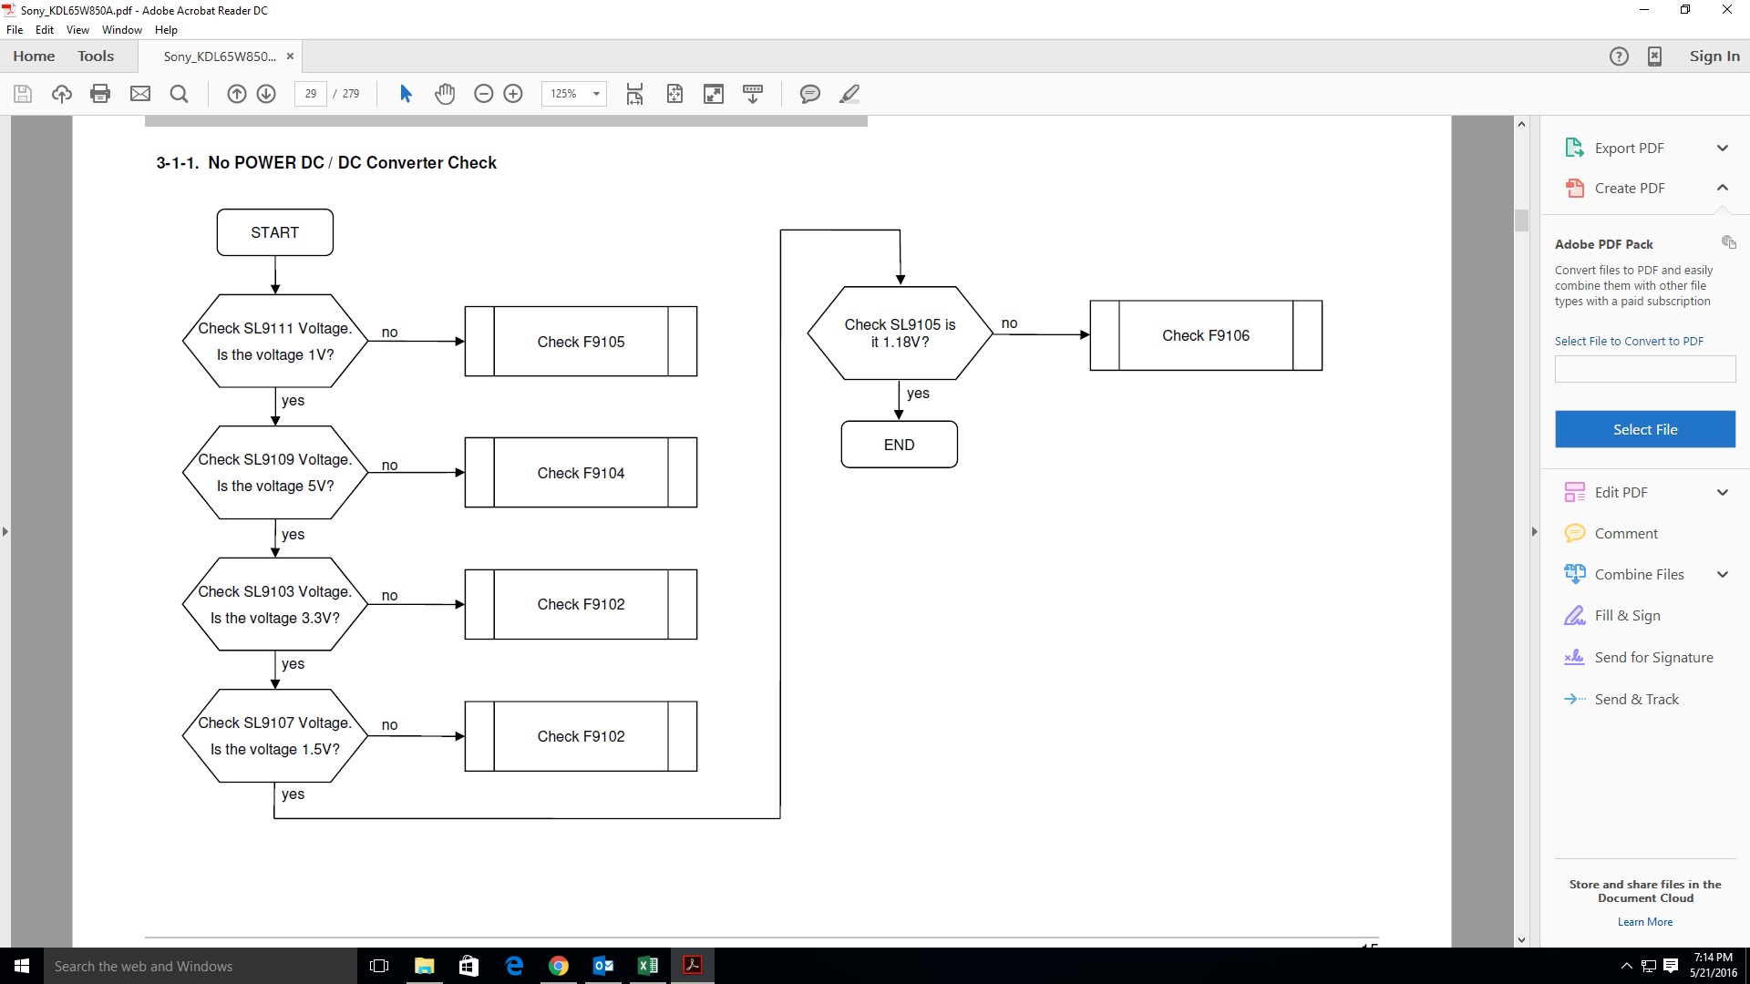This screenshot has width=1750, height=984.
Task: Add a sticky note comment
Action: (809, 94)
